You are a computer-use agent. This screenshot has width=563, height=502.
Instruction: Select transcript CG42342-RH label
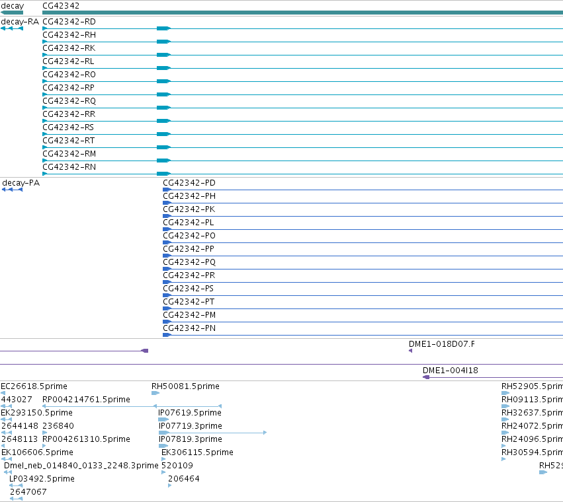69,35
